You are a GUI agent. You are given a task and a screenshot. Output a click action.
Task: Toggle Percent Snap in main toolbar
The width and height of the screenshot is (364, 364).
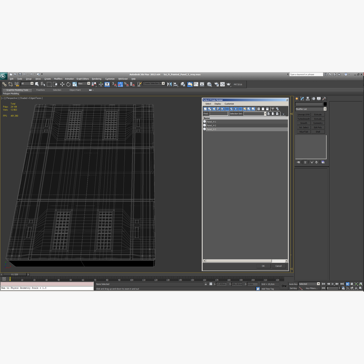click(126, 84)
